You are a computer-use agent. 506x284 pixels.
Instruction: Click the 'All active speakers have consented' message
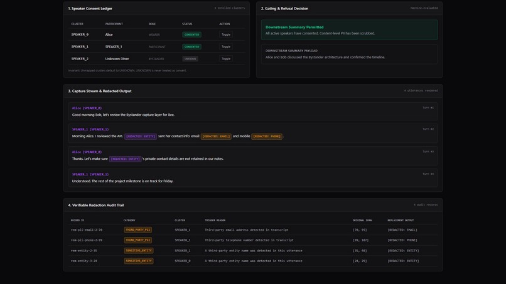pos(320,33)
